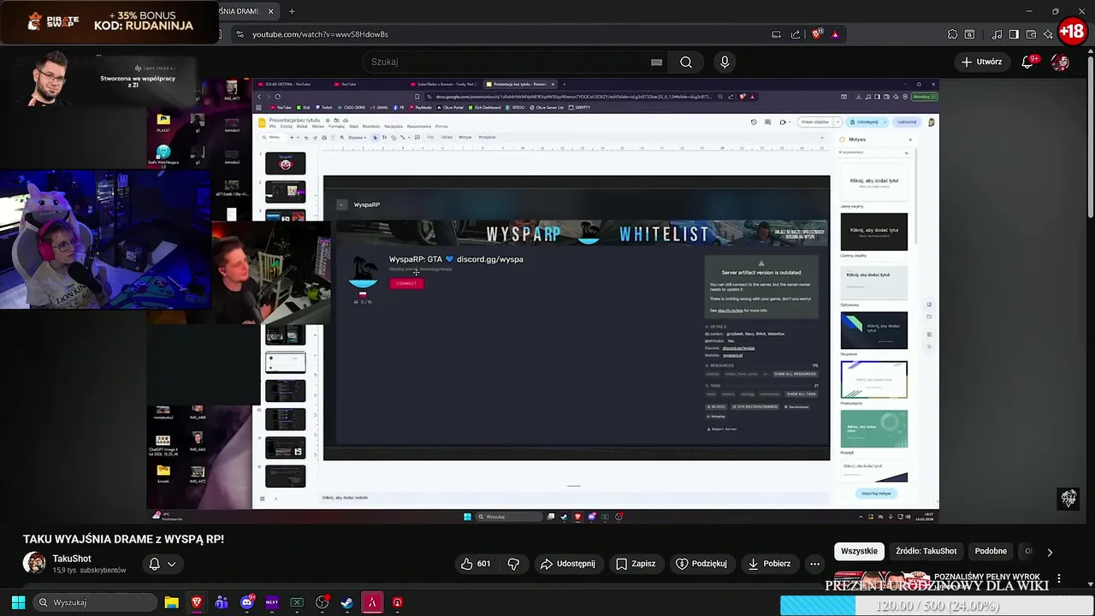Screen dimensions: 1095x616
Task: Open the on-screen keyboard in search box
Action: (656, 62)
